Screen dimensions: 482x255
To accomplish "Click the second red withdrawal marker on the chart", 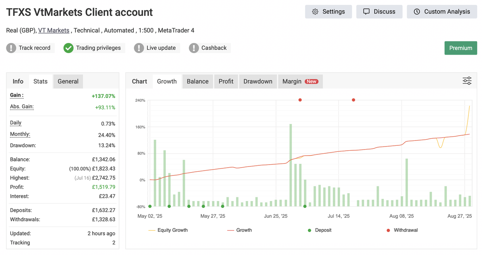I will (x=354, y=100).
